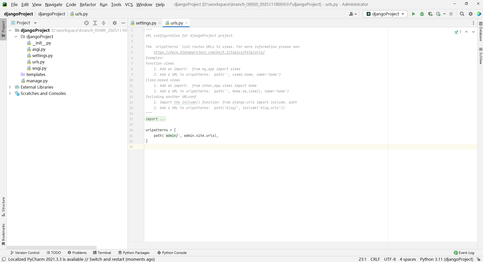Image resolution: width=483 pixels, height=262 pixels.
Task: Toggle the Structure side tool button
Action: click(3, 207)
